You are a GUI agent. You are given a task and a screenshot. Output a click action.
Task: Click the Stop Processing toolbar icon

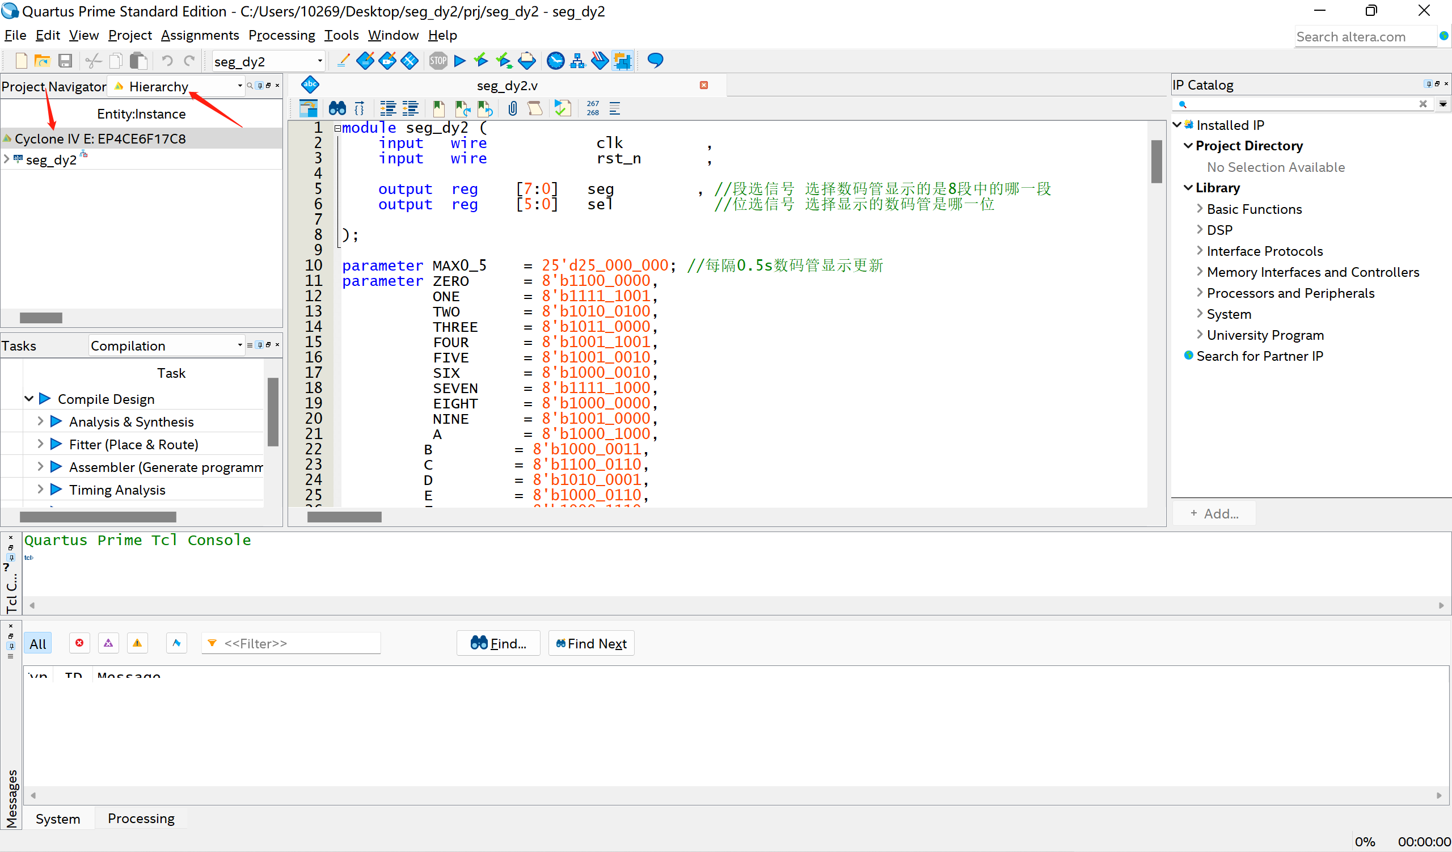point(436,60)
